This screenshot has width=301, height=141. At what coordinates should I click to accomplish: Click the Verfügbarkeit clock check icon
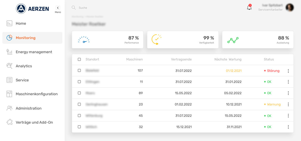(x=157, y=39)
